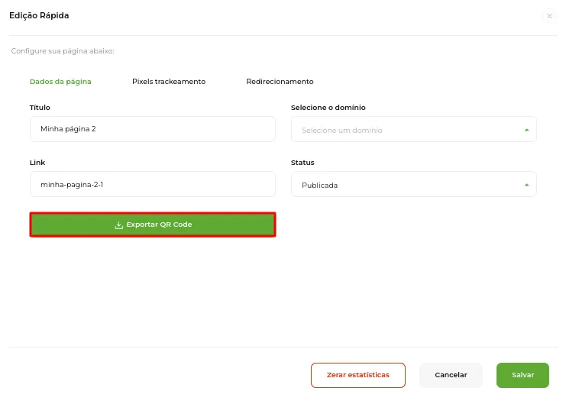The width and height of the screenshot is (566, 404).
Task: Open the Selecione um domínio dropdown
Action: tap(414, 129)
